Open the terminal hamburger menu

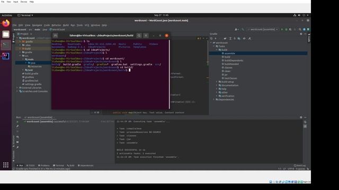point(146,35)
